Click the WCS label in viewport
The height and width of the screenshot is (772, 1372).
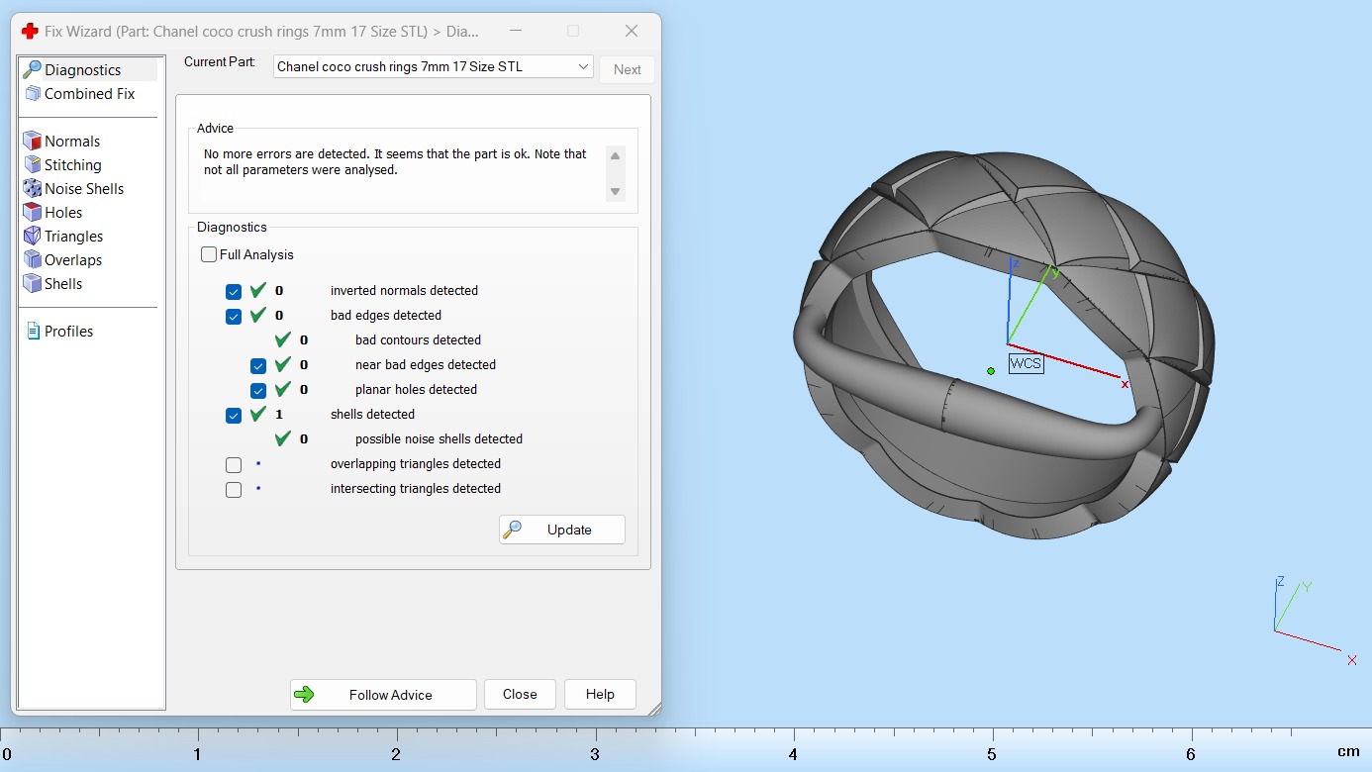[1026, 363]
